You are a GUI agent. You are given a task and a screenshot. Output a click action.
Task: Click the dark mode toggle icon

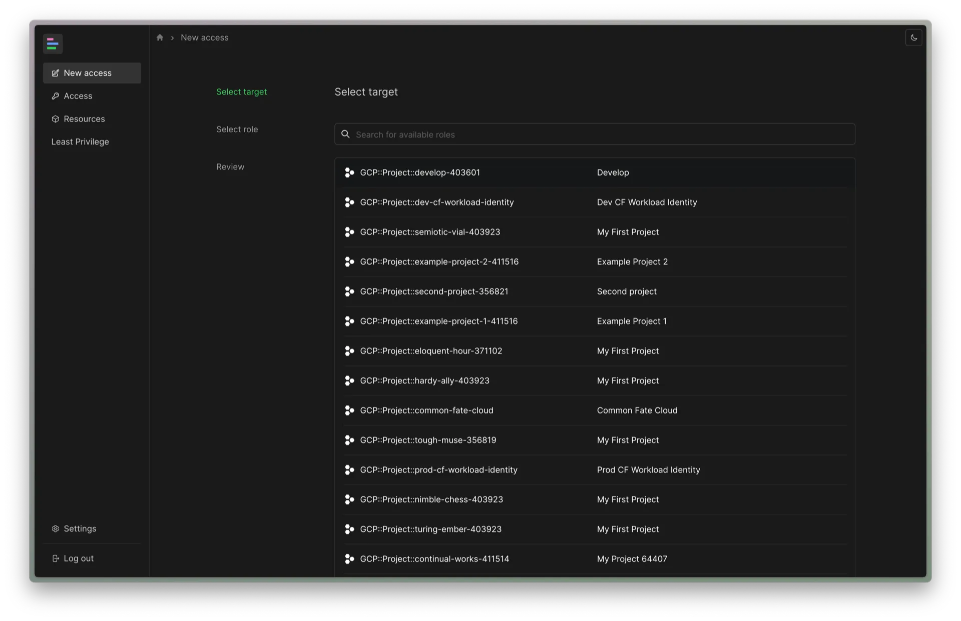(x=914, y=37)
